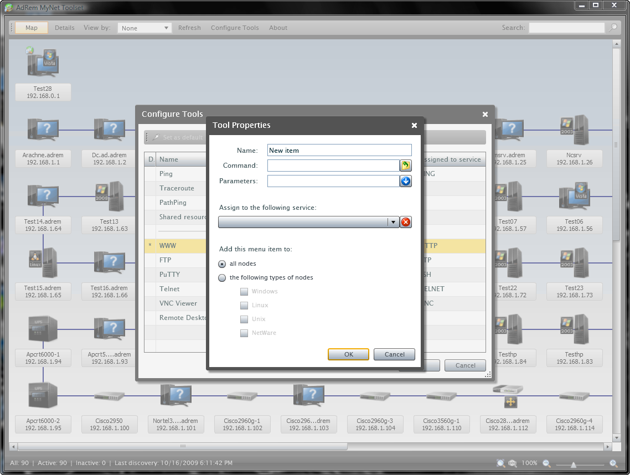Focus the Parameters input field
Screen dimensions: 630x475
tap(333, 181)
